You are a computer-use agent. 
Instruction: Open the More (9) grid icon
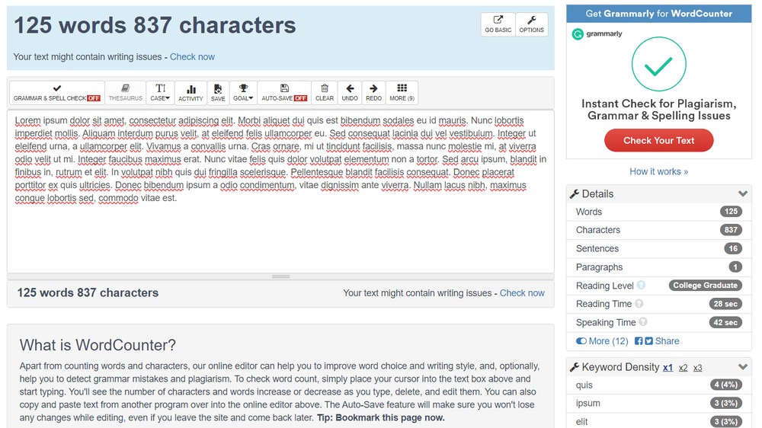click(402, 93)
